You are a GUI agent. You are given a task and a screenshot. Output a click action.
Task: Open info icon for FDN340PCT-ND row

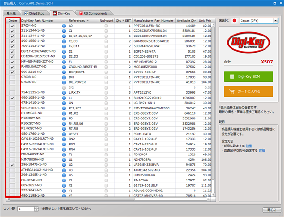pos(64,154)
